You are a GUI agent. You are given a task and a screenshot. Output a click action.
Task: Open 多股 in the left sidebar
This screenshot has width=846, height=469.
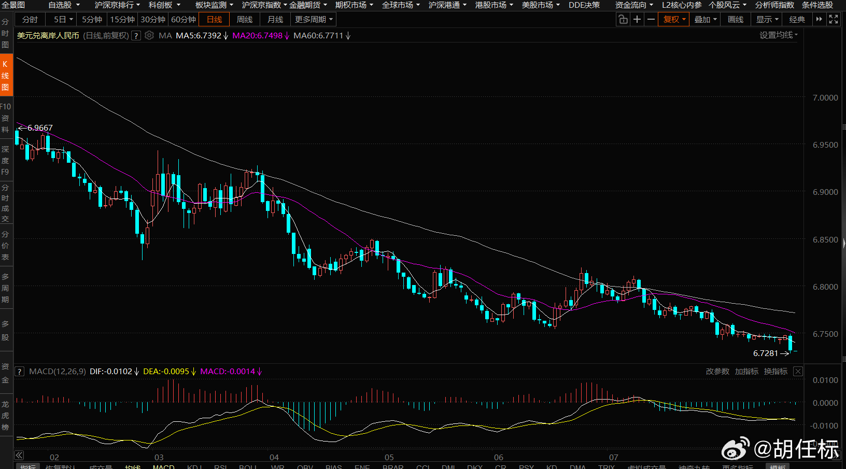[x=6, y=331]
